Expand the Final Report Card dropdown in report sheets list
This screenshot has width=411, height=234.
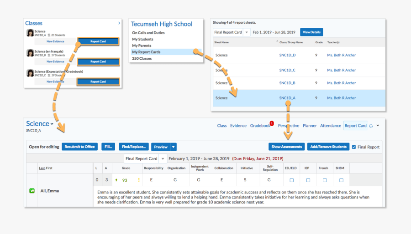click(x=247, y=32)
